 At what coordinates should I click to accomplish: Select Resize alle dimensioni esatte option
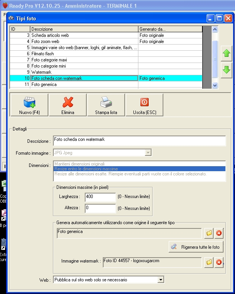click(x=140, y=174)
